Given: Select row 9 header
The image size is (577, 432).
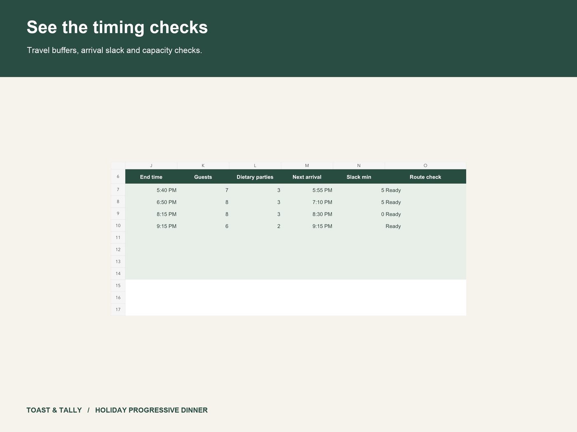Looking at the screenshot, I should (x=118, y=214).
